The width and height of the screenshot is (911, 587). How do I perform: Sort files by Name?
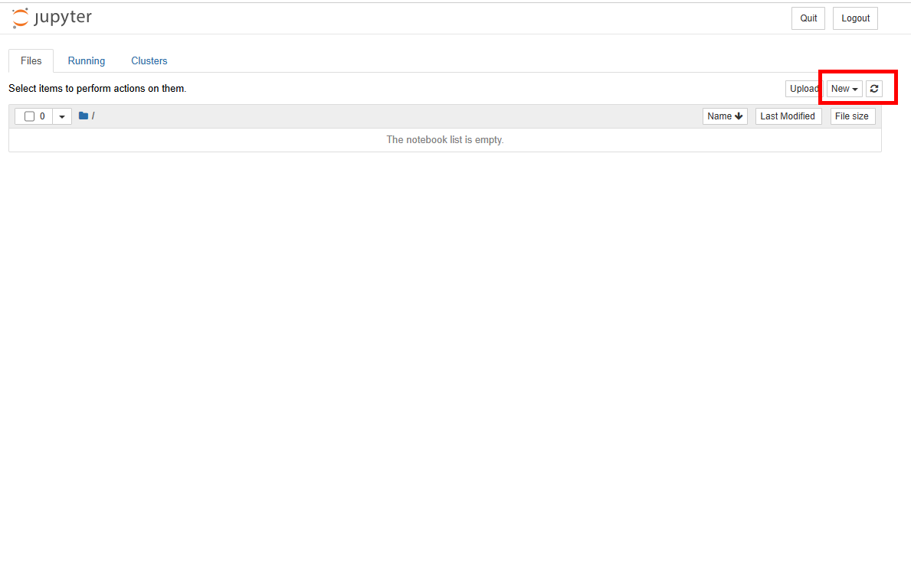[725, 116]
